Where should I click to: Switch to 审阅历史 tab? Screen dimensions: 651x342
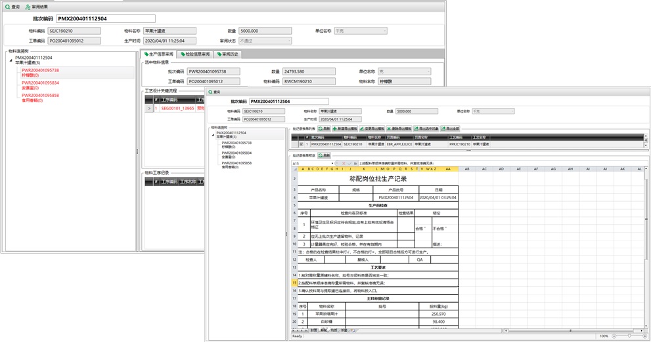click(227, 54)
